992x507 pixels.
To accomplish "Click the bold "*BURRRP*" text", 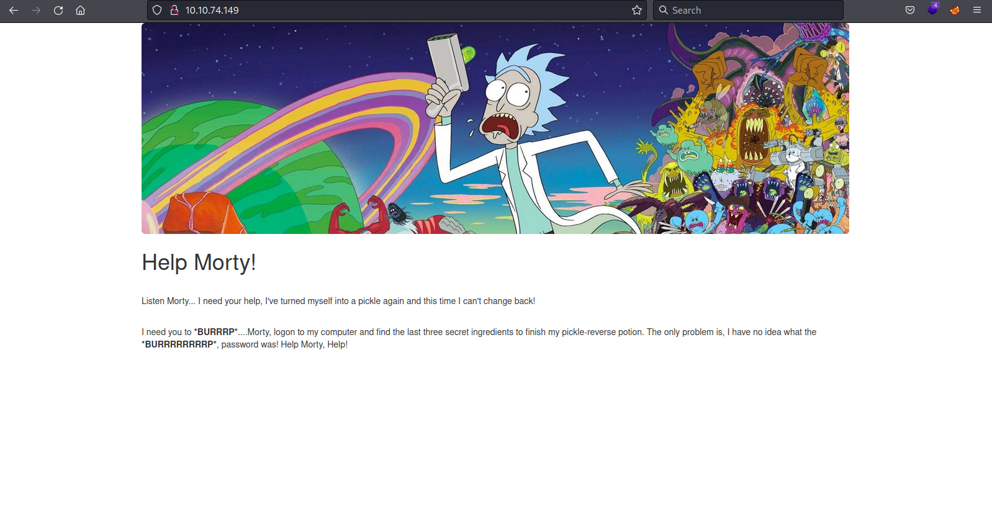I will 216,332.
